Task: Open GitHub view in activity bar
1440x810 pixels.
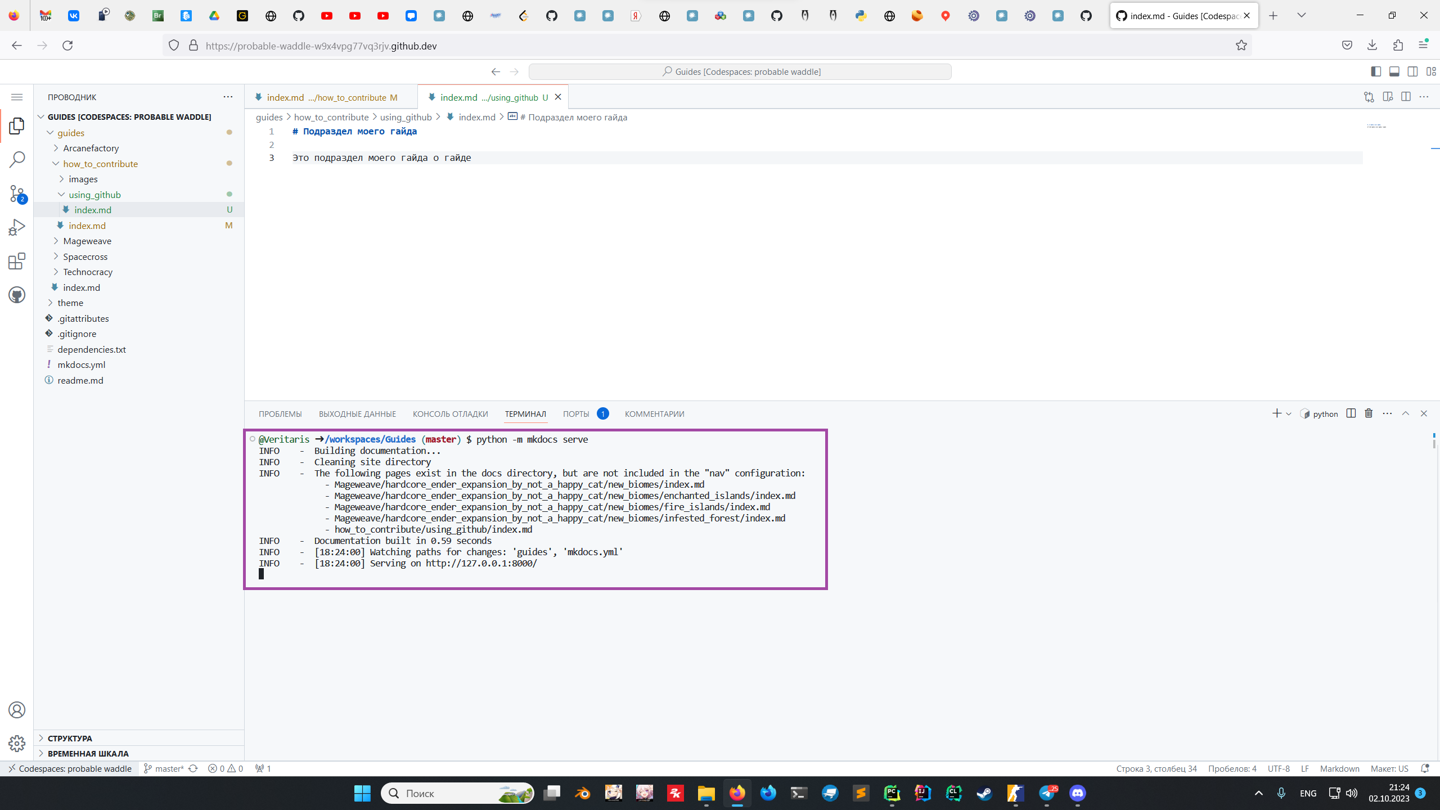Action: coord(17,295)
